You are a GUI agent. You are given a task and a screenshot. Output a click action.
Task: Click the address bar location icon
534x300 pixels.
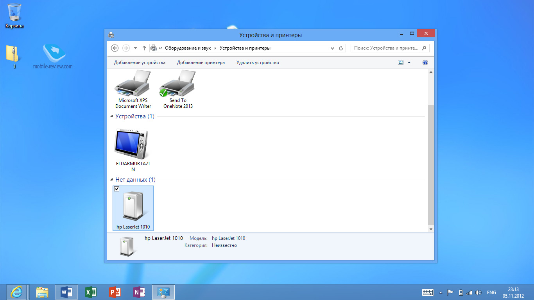tap(154, 48)
